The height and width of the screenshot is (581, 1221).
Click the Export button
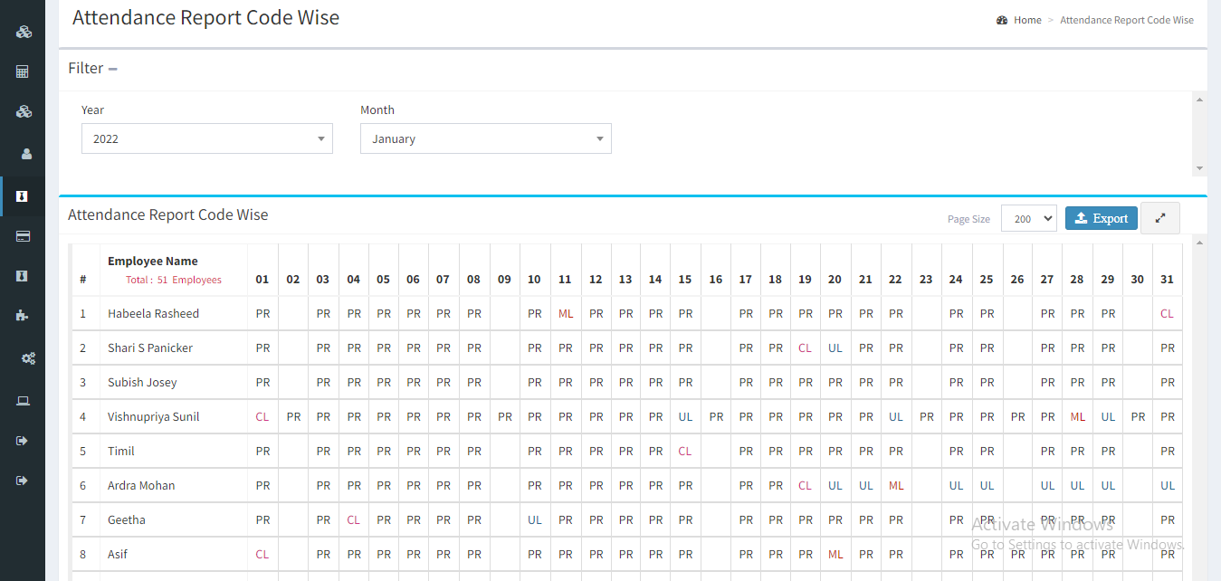pyautogui.click(x=1101, y=218)
